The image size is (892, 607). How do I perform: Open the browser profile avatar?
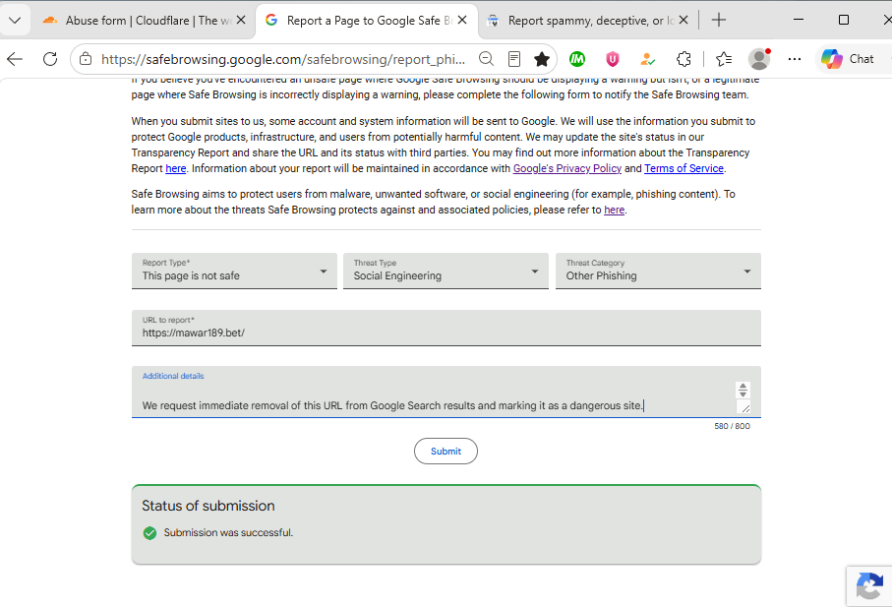759,59
